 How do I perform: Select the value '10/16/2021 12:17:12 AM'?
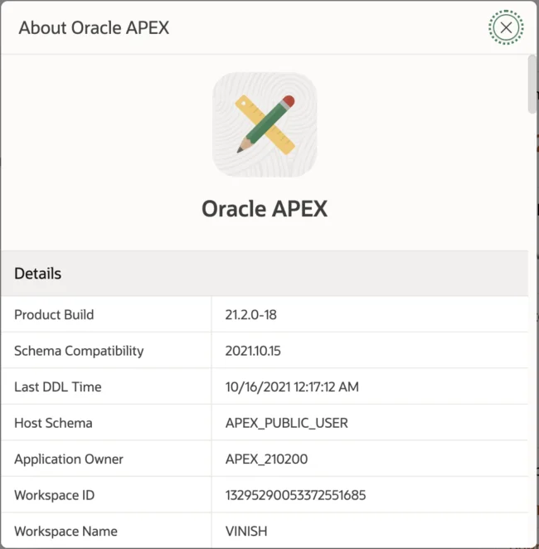coord(292,387)
